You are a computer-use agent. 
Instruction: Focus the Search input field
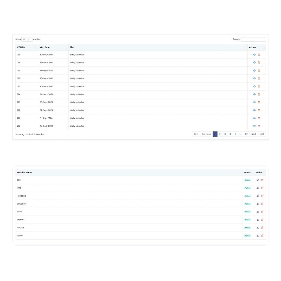(x=253, y=39)
